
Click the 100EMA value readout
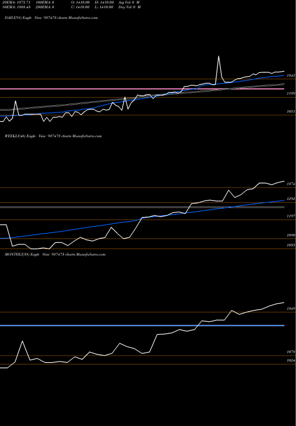[x=44, y=2]
